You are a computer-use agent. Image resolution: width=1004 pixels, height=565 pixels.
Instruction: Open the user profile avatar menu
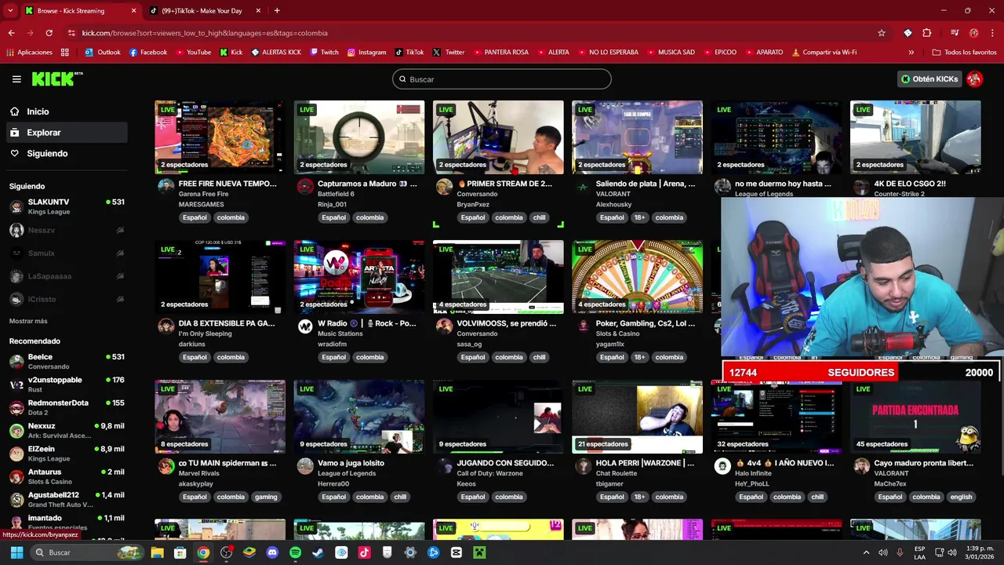[974, 79]
